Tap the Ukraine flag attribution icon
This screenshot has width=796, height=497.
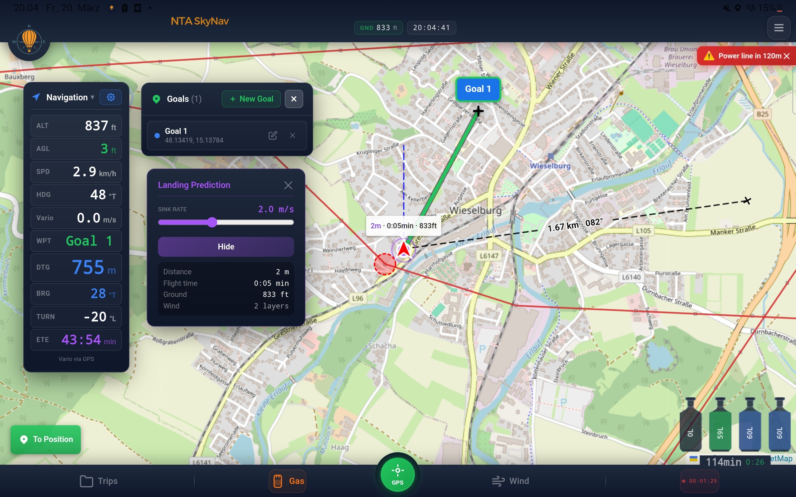pyautogui.click(x=693, y=459)
